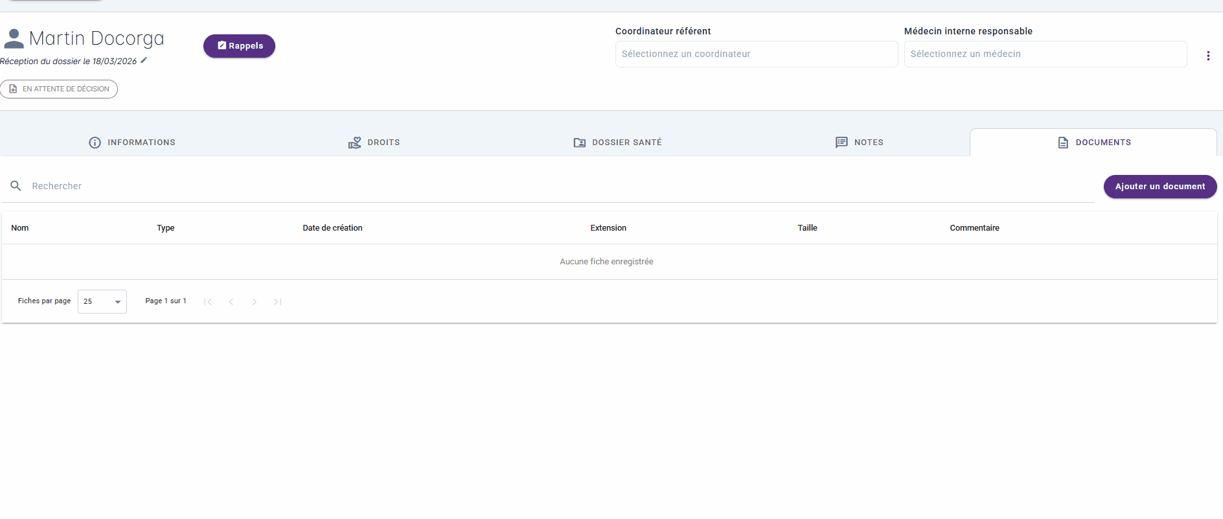This screenshot has width=1223, height=519.
Task: Open the Médecin interne responsable selector
Action: 1045,54
